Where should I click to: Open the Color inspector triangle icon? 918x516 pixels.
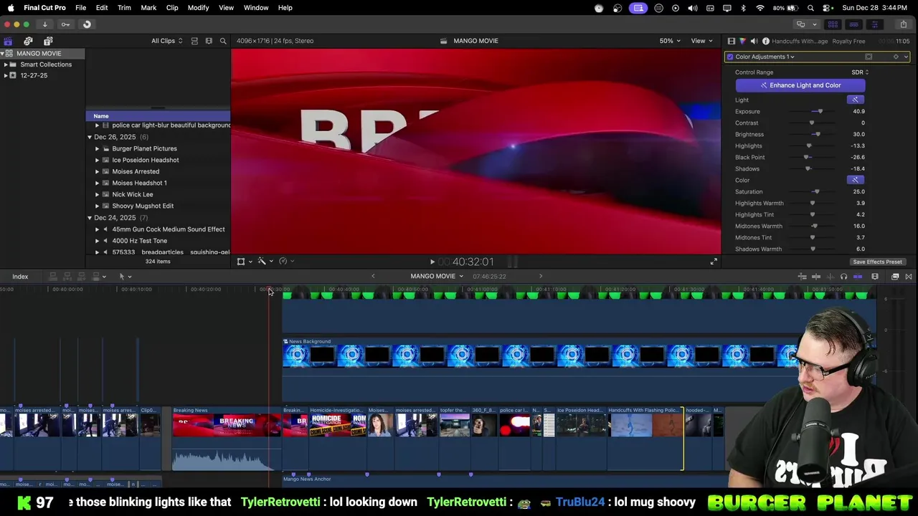[x=742, y=41]
